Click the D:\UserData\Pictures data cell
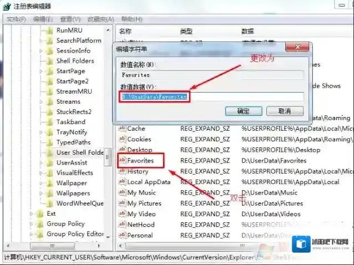The height and width of the screenshot is (265, 354). click(x=272, y=203)
